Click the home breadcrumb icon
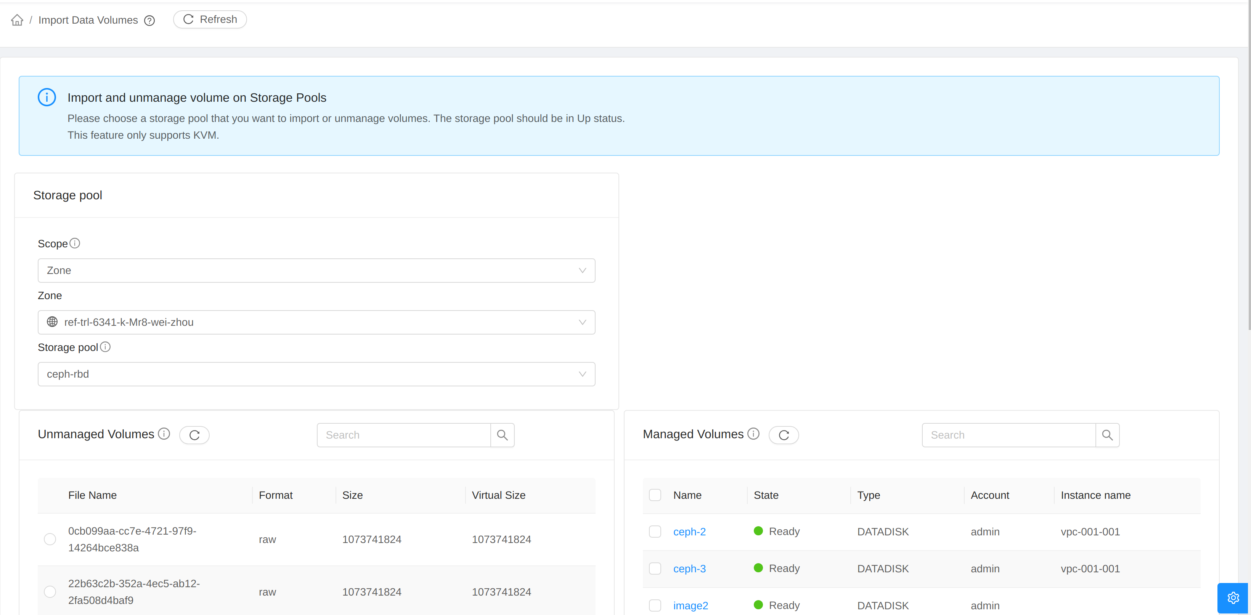Viewport: 1251px width, 615px height. 17,20
